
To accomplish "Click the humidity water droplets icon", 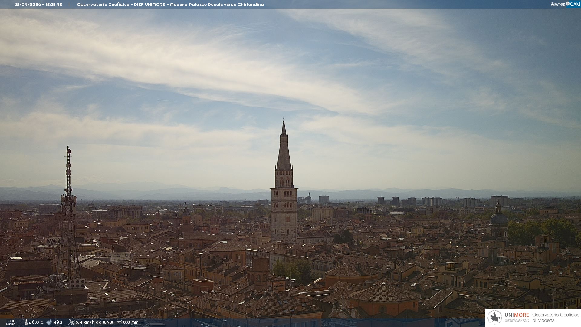I will click(49, 322).
